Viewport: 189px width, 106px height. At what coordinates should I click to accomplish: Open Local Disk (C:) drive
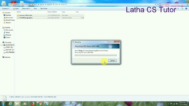click(10, 45)
